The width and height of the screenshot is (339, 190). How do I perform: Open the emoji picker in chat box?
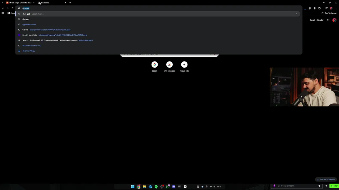[x=319, y=186]
